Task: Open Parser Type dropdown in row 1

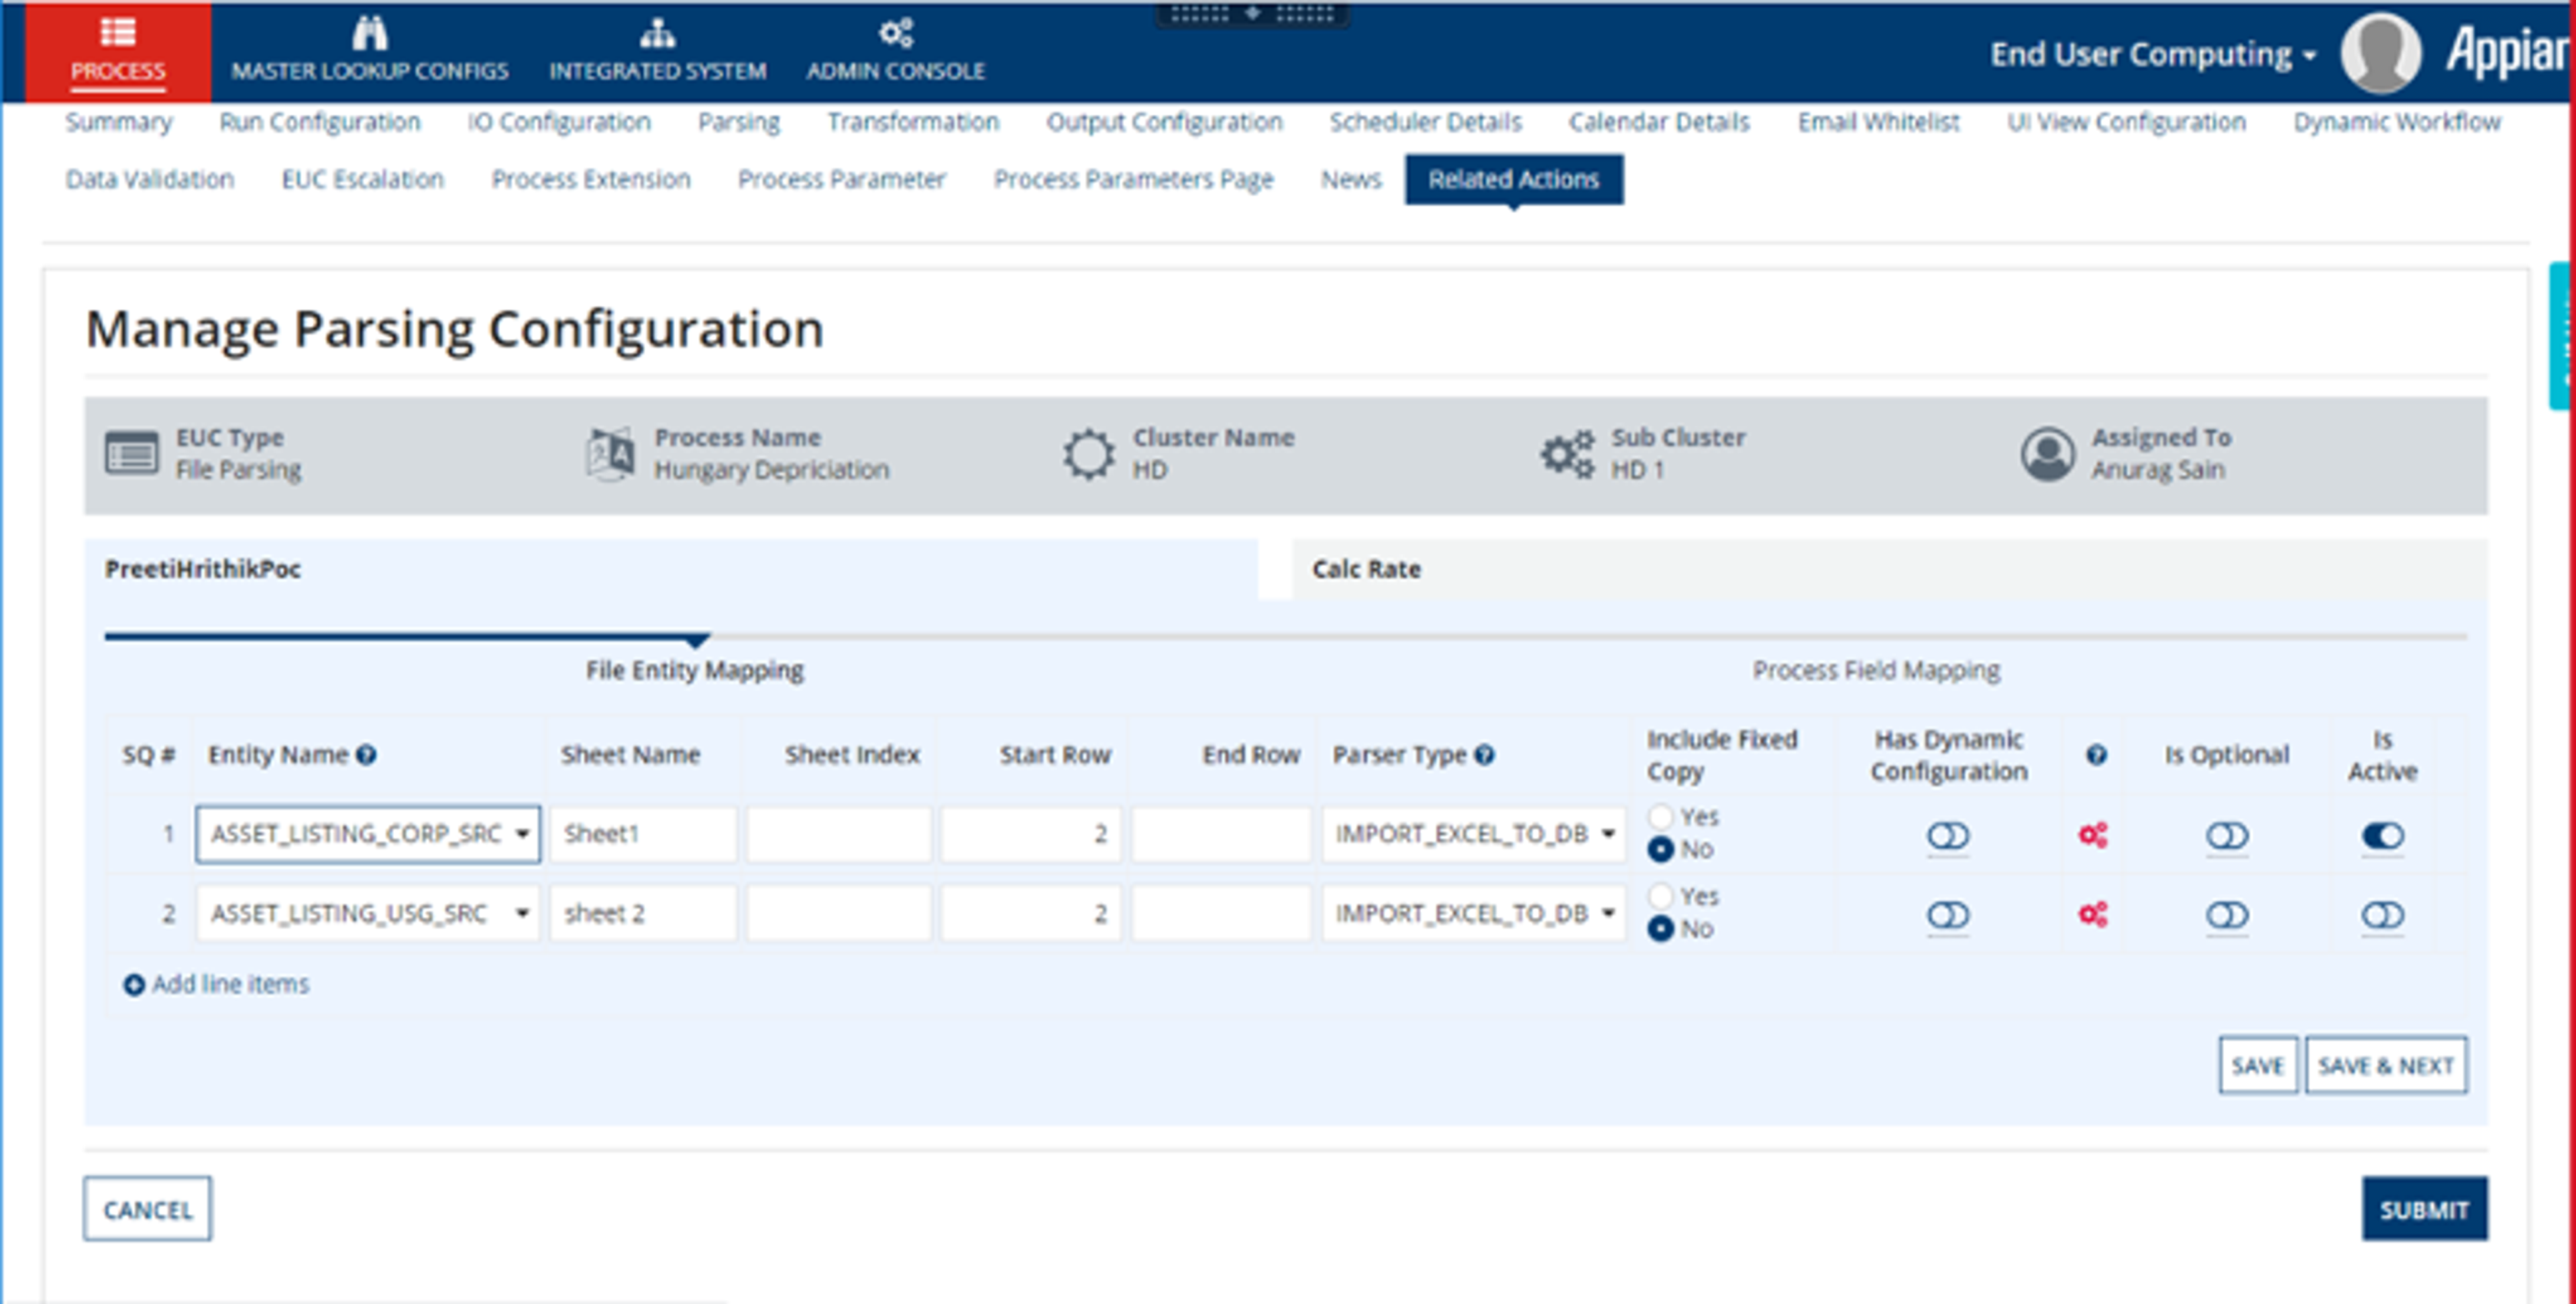Action: 1473,833
